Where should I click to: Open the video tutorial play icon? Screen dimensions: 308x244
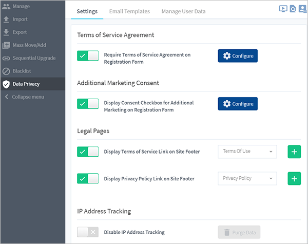point(283,9)
